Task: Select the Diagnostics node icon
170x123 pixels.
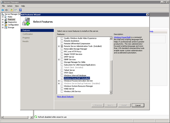Action: point(6,22)
